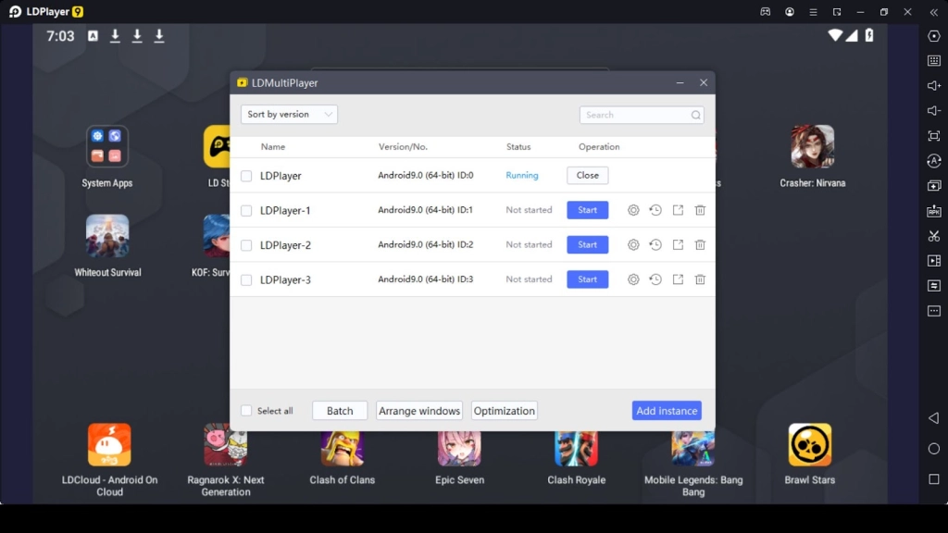Click the Android back triangle button
The image size is (948, 533).
coord(933,418)
